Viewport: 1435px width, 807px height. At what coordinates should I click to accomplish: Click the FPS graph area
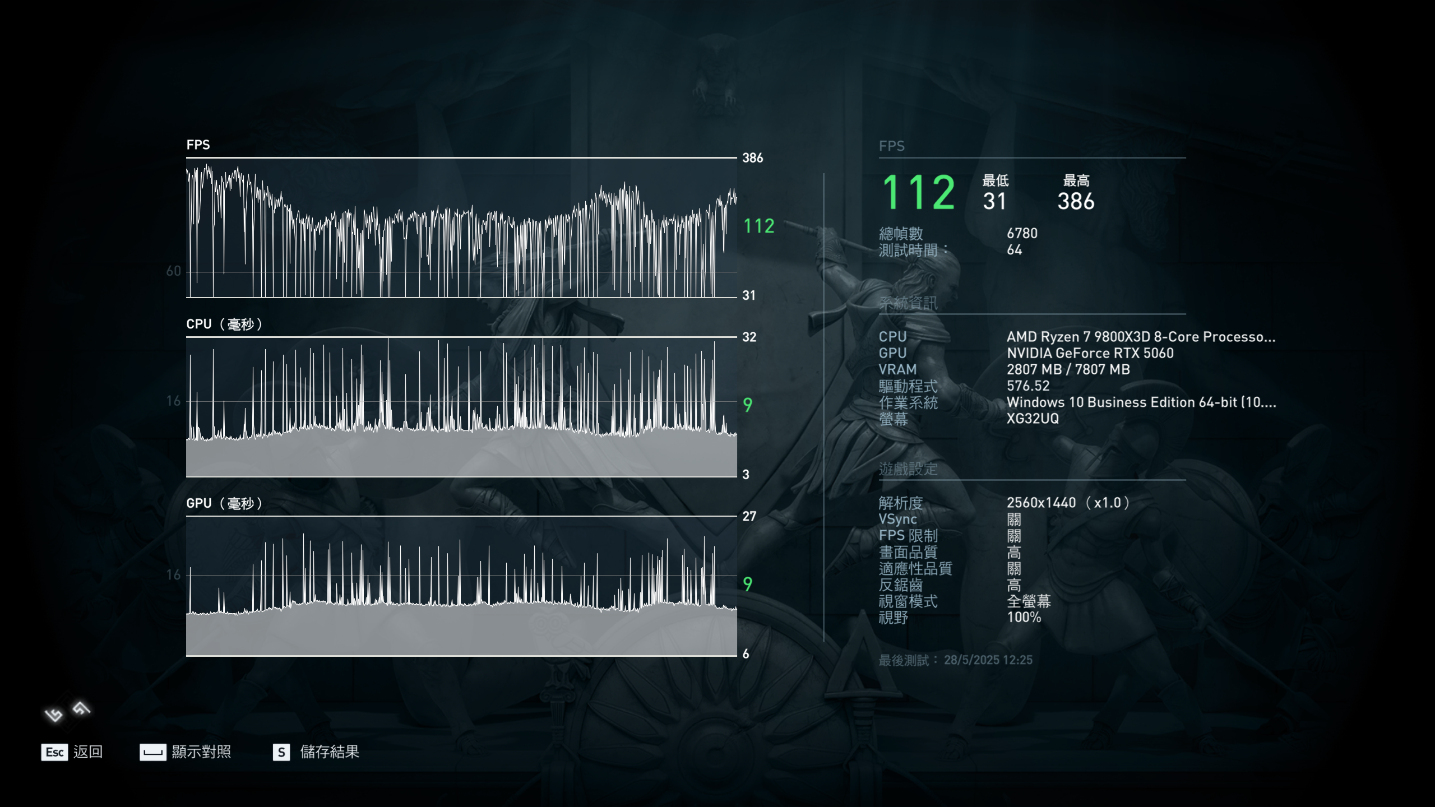tap(461, 228)
